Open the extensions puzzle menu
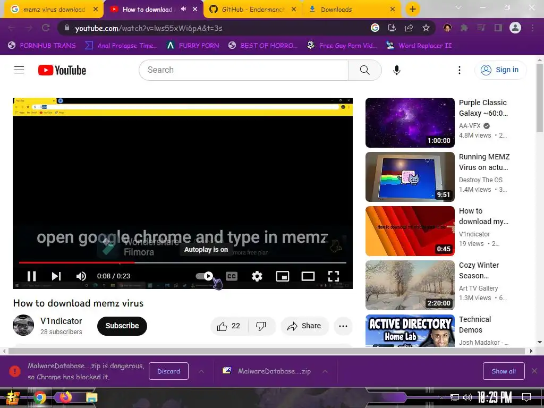Viewport: 544px width, 408px height. pyautogui.click(x=464, y=28)
